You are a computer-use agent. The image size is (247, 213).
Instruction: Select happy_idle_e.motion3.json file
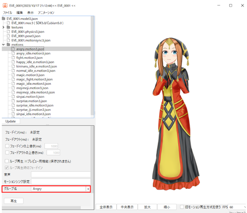(35, 62)
